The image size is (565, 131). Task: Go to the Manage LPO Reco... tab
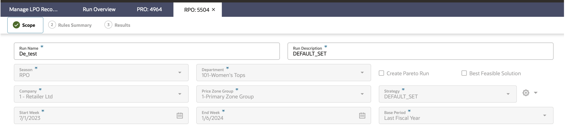(33, 9)
